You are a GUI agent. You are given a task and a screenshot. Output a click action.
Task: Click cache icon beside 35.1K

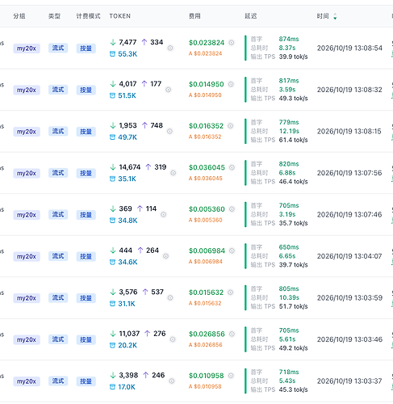pyautogui.click(x=112, y=179)
